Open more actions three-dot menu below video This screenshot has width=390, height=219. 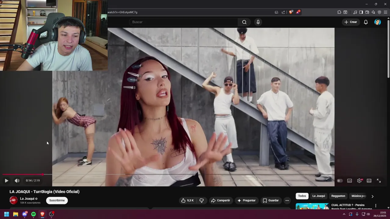287,200
